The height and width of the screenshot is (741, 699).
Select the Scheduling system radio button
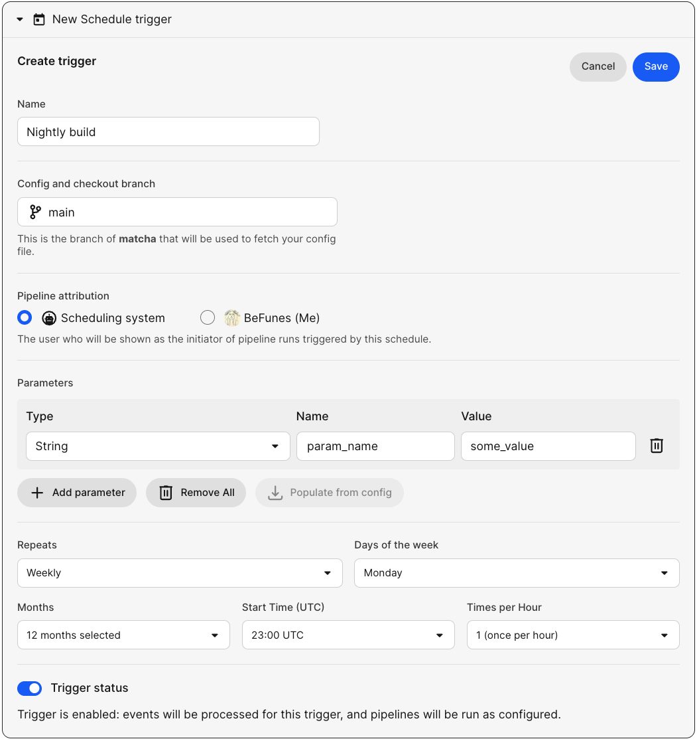[25, 317]
